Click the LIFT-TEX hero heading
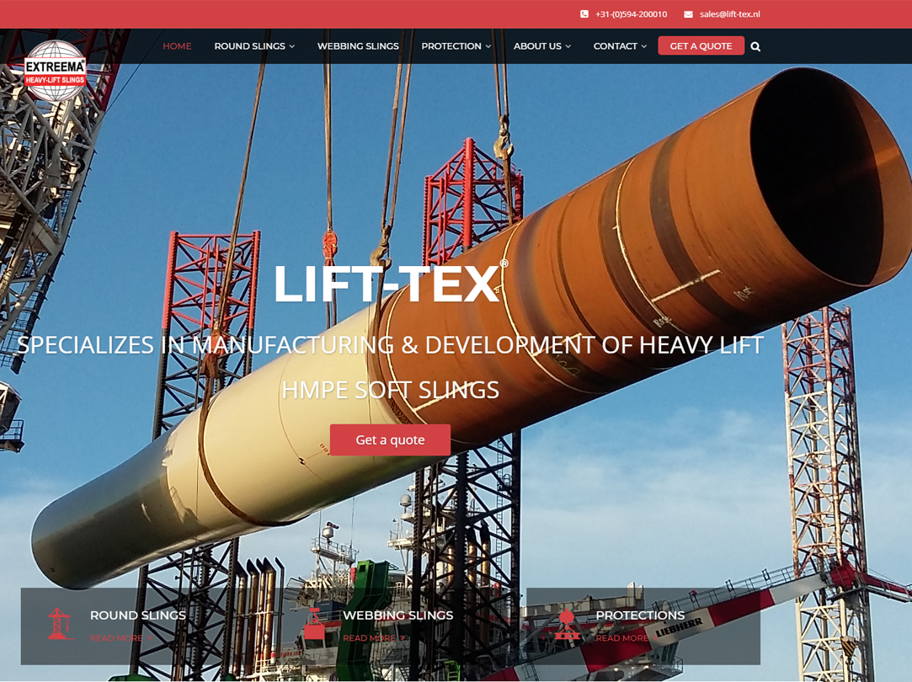The image size is (912, 682). 390,283
